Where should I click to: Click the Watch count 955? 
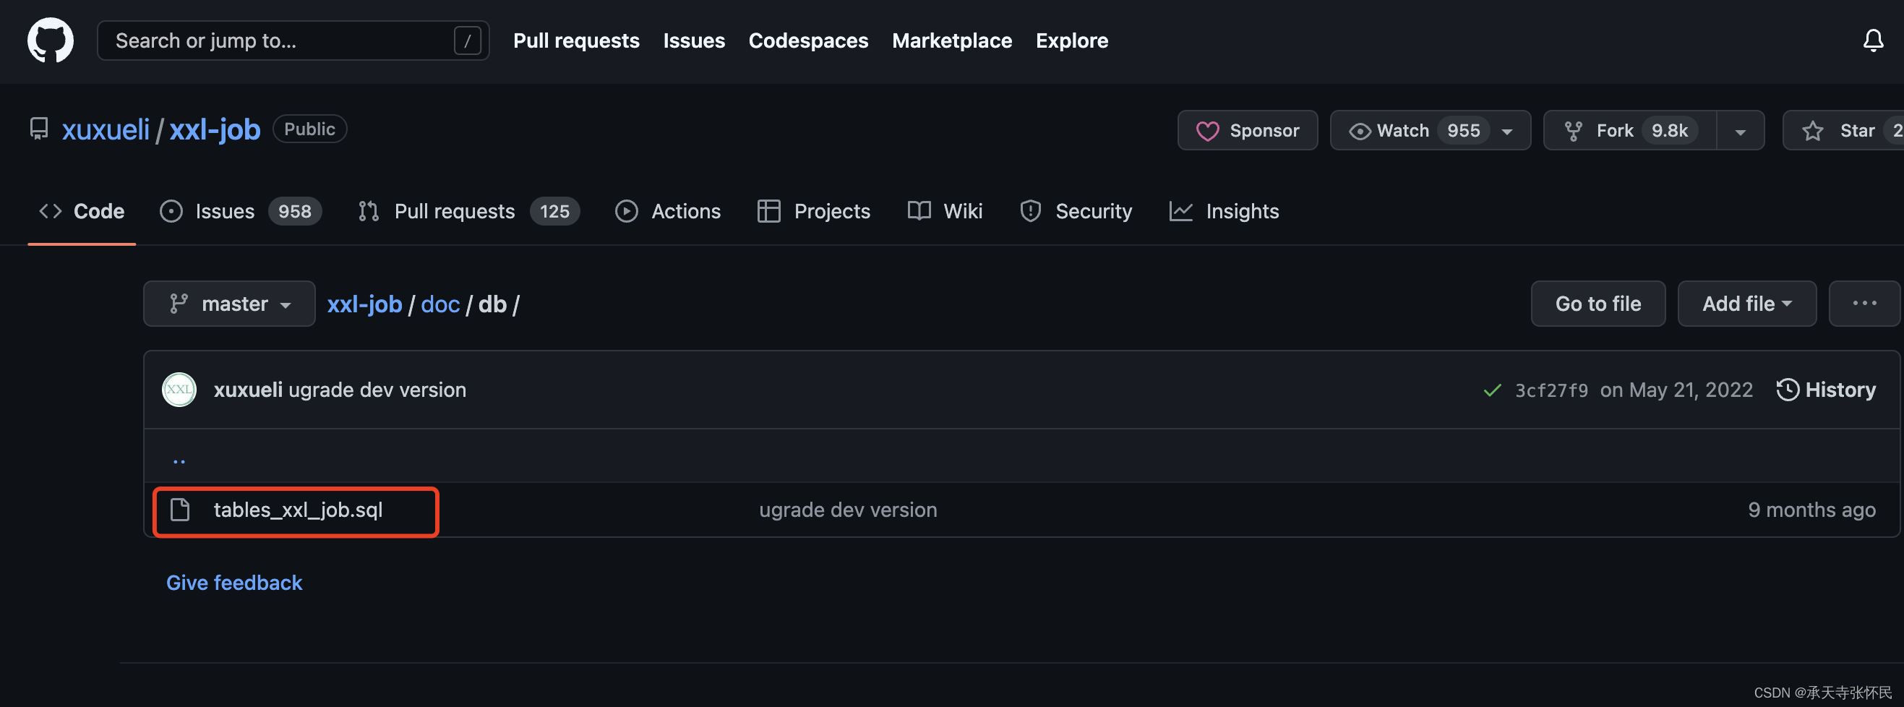point(1463,131)
